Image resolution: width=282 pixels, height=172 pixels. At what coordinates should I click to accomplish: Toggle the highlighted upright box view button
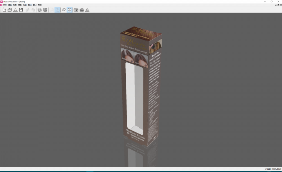point(58,10)
